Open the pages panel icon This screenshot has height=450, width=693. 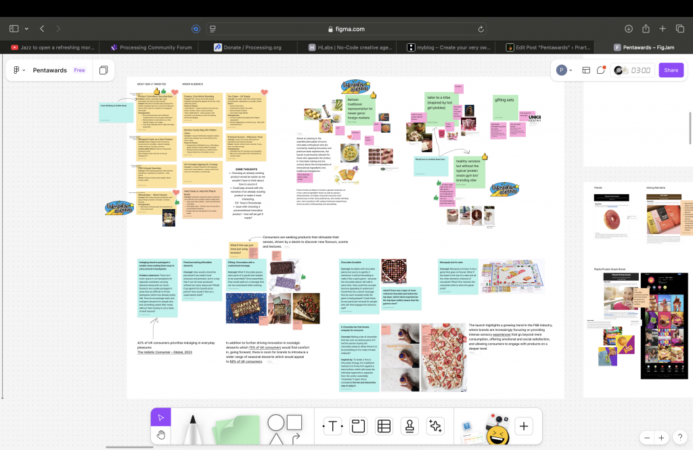click(104, 70)
